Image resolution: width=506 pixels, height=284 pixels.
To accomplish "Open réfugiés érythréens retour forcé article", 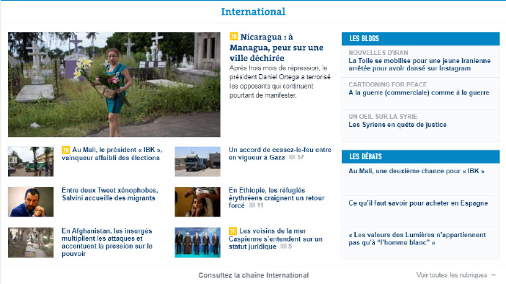I will click(x=276, y=197).
